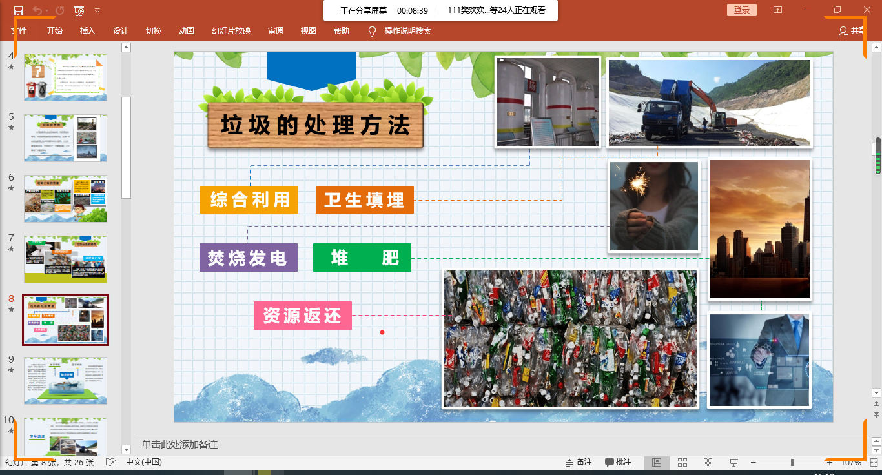Start slideshow from beginning icon
882x475 pixels.
79,10
